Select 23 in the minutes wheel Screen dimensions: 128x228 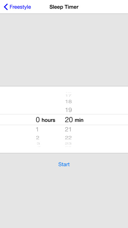(68, 144)
